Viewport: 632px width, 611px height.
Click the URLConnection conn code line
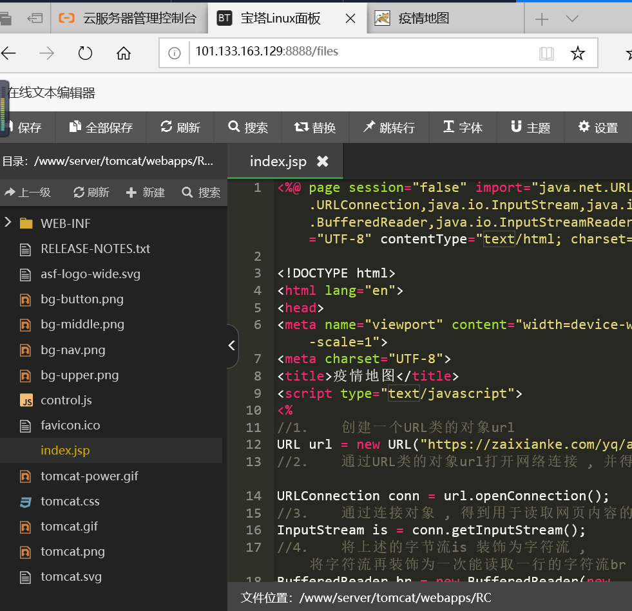pyautogui.click(x=443, y=496)
